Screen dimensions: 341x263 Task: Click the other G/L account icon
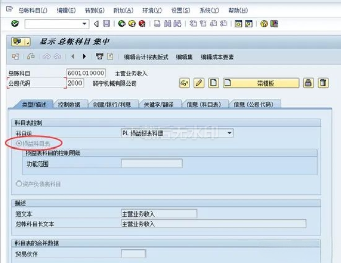pos(15,57)
